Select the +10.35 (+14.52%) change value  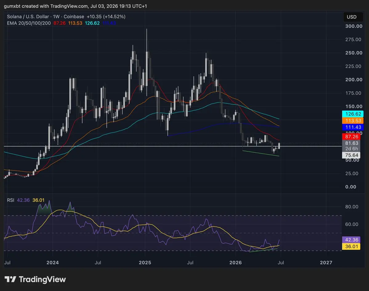(x=106, y=17)
